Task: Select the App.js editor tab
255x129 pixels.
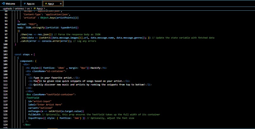Action: (53, 3)
